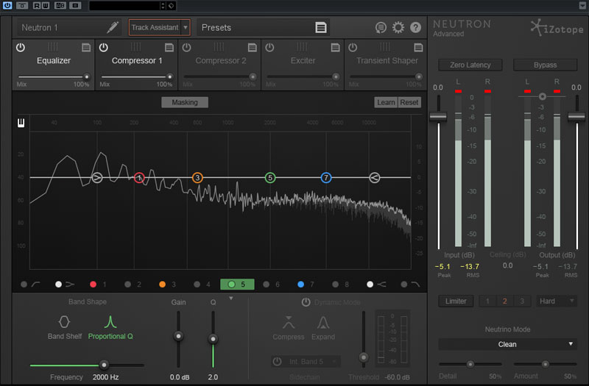Click the host preset list icon
This screenshot has width=589, height=386.
(x=76, y=5)
